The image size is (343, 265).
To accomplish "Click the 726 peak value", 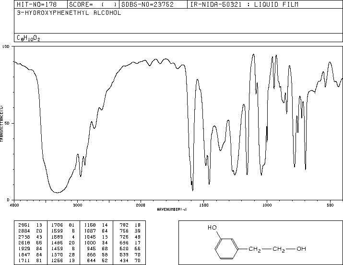I will point(124,237).
